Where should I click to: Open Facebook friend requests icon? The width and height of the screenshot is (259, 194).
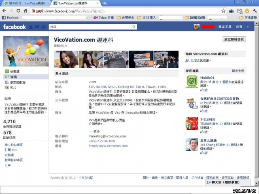(x=31, y=27)
